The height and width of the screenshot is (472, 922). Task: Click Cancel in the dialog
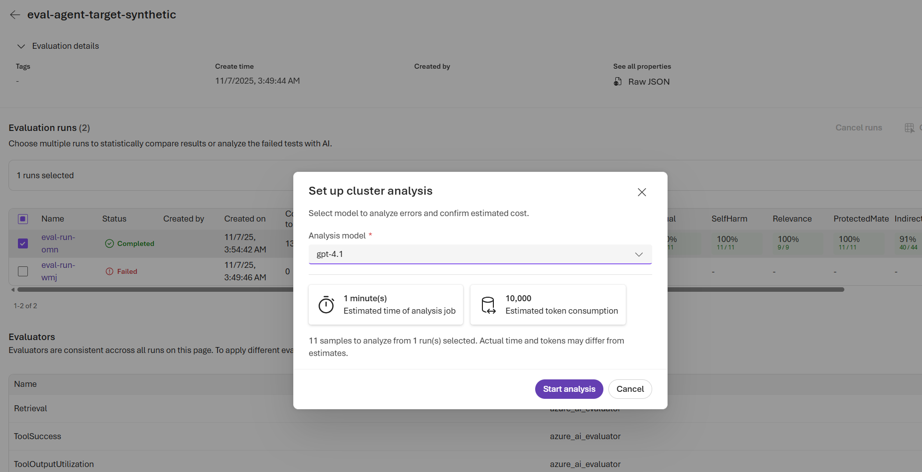point(630,389)
